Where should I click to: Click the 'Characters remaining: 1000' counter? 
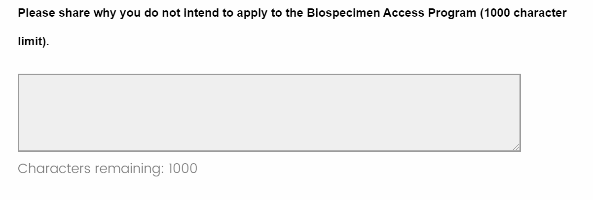click(108, 169)
